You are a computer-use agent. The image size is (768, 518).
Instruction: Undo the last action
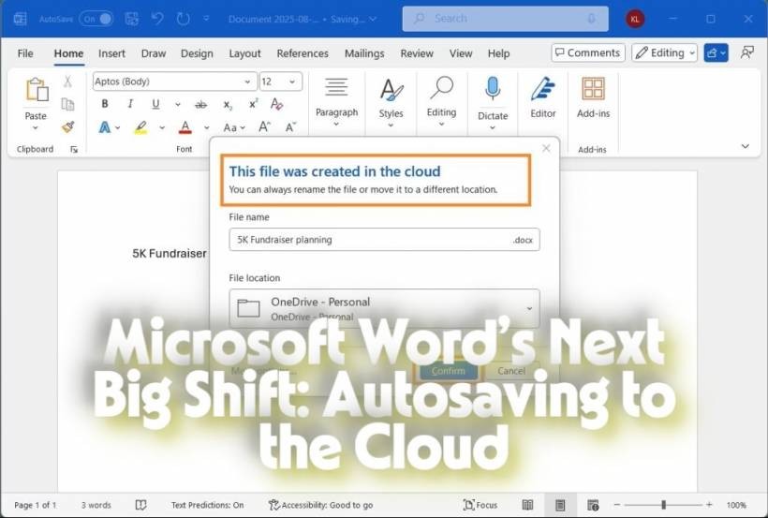coord(157,19)
